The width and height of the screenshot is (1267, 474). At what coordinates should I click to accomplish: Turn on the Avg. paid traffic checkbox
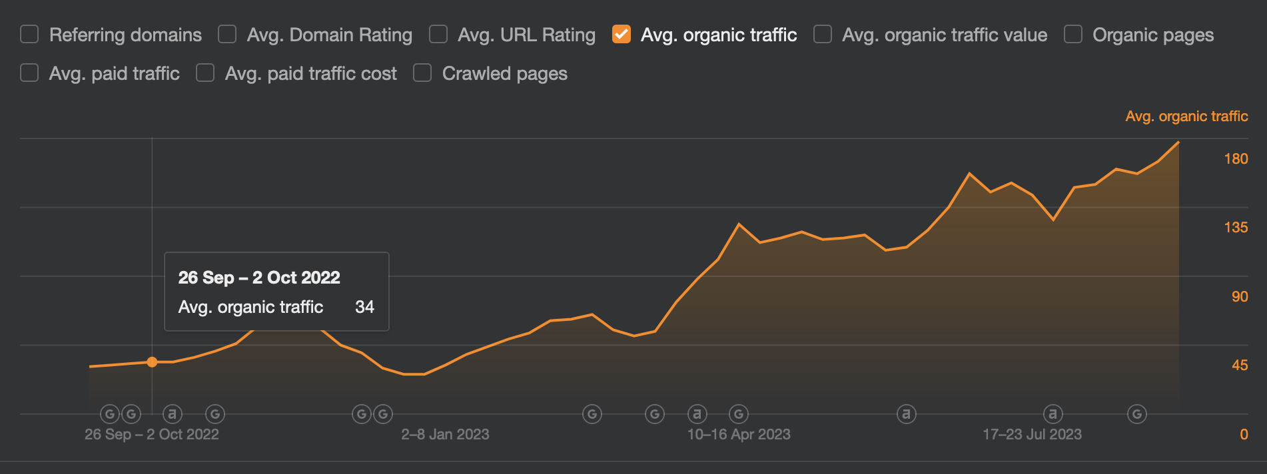point(29,73)
